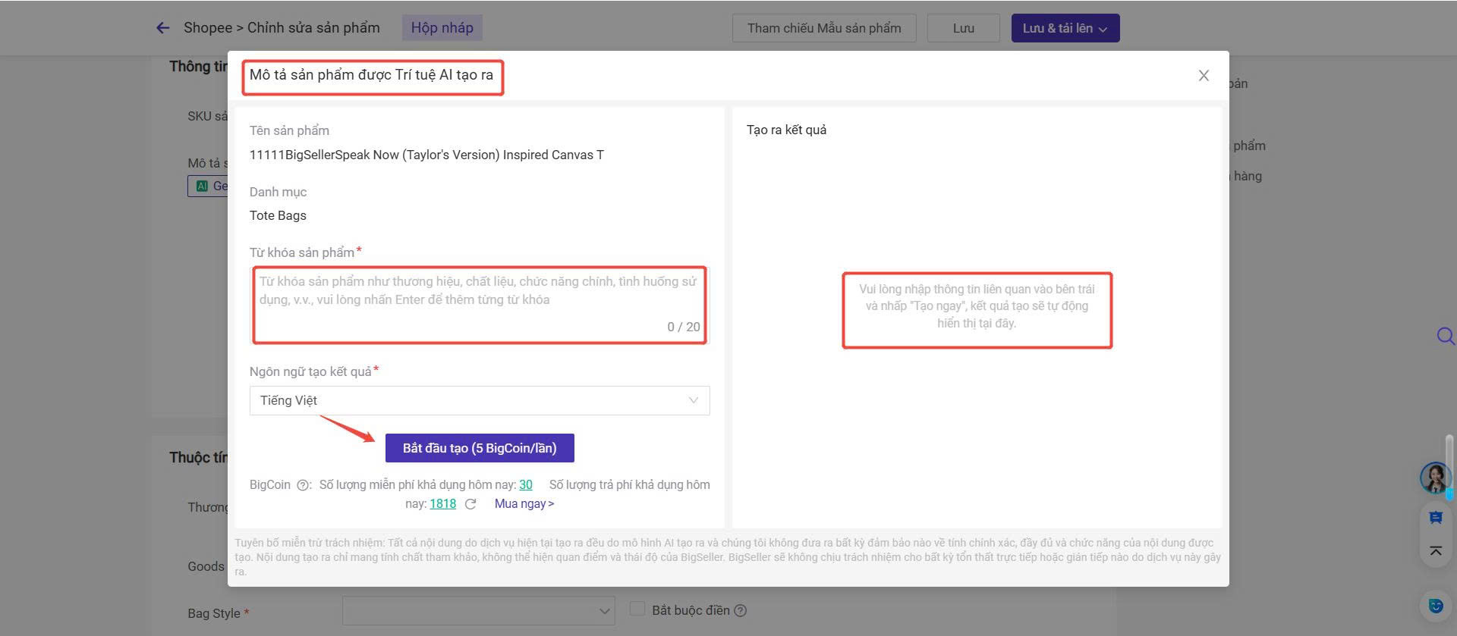Open the customer support avatar
This screenshot has height=636, width=1457.
pyautogui.click(x=1435, y=478)
